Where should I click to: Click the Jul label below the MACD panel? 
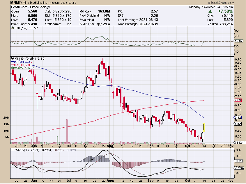(69, 181)
